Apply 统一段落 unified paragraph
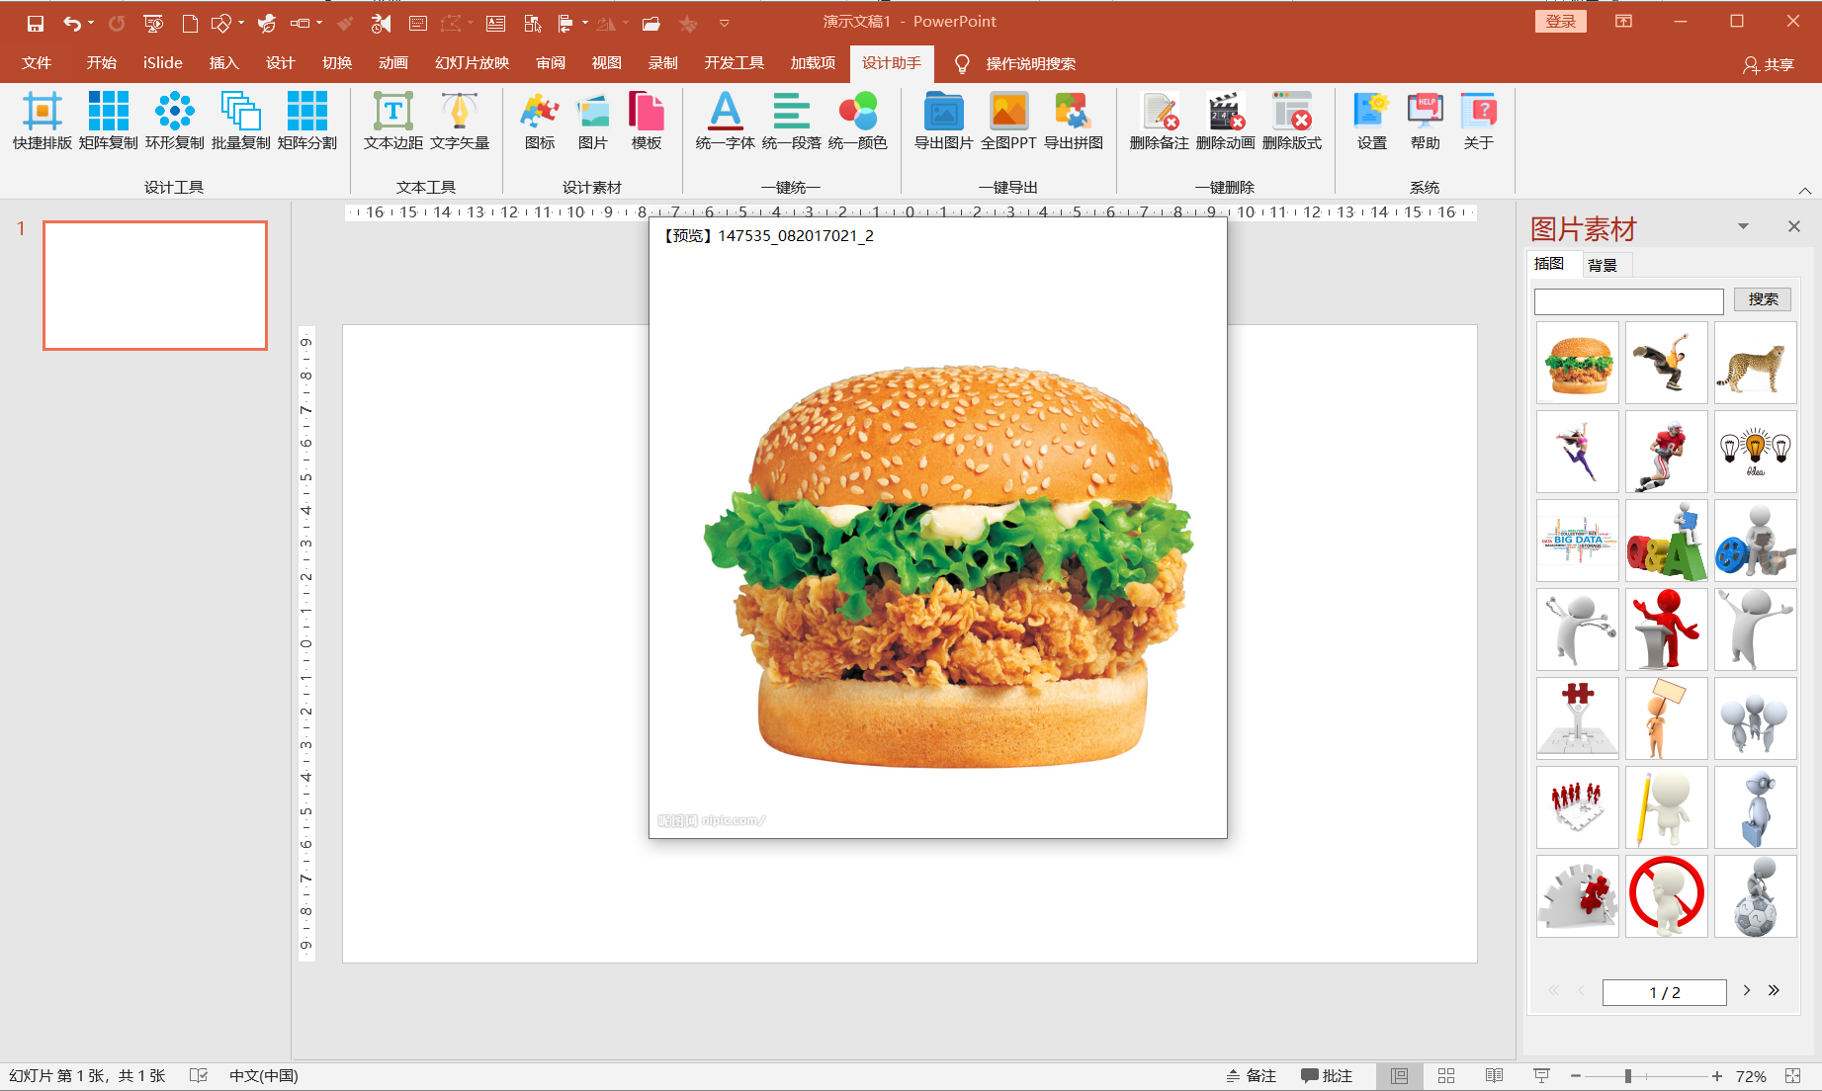Screen dimensions: 1822x1091 pos(792,121)
